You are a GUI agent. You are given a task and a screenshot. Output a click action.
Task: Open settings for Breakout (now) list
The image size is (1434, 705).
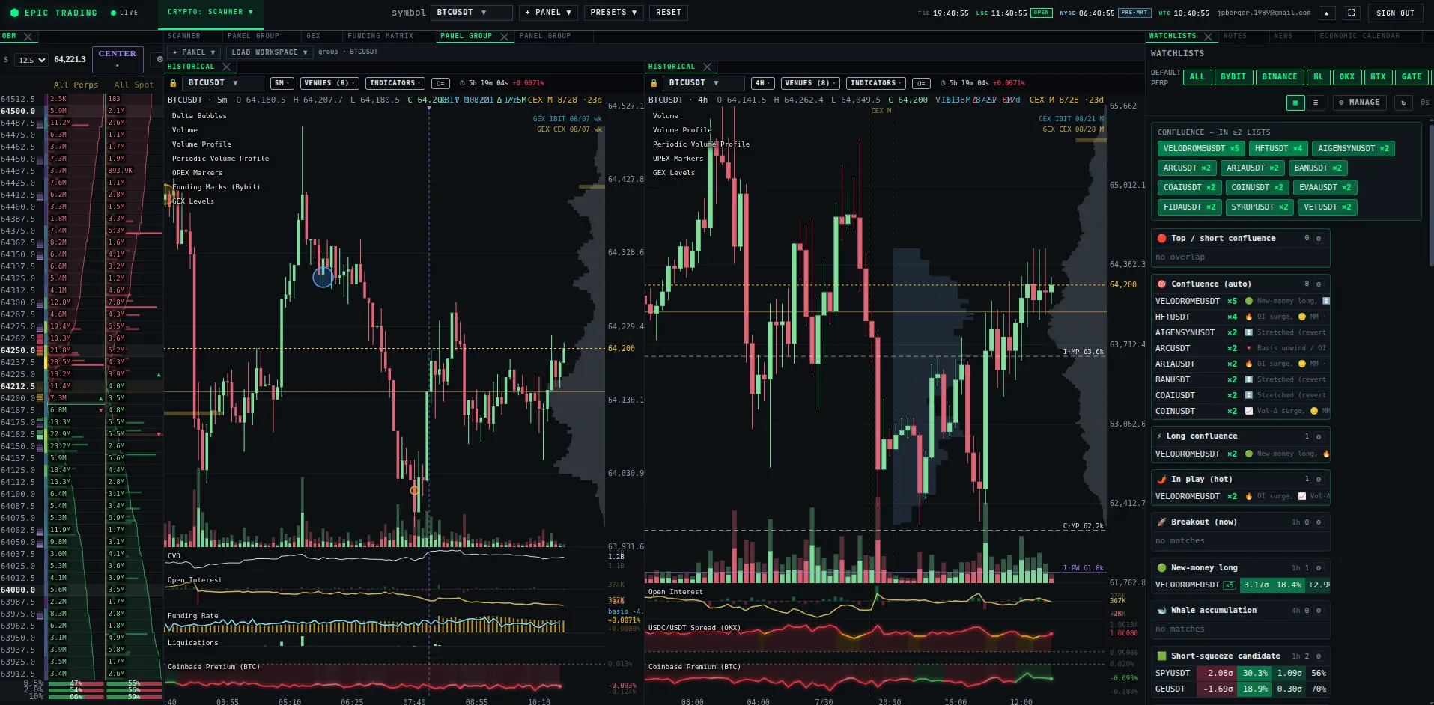pos(1319,522)
